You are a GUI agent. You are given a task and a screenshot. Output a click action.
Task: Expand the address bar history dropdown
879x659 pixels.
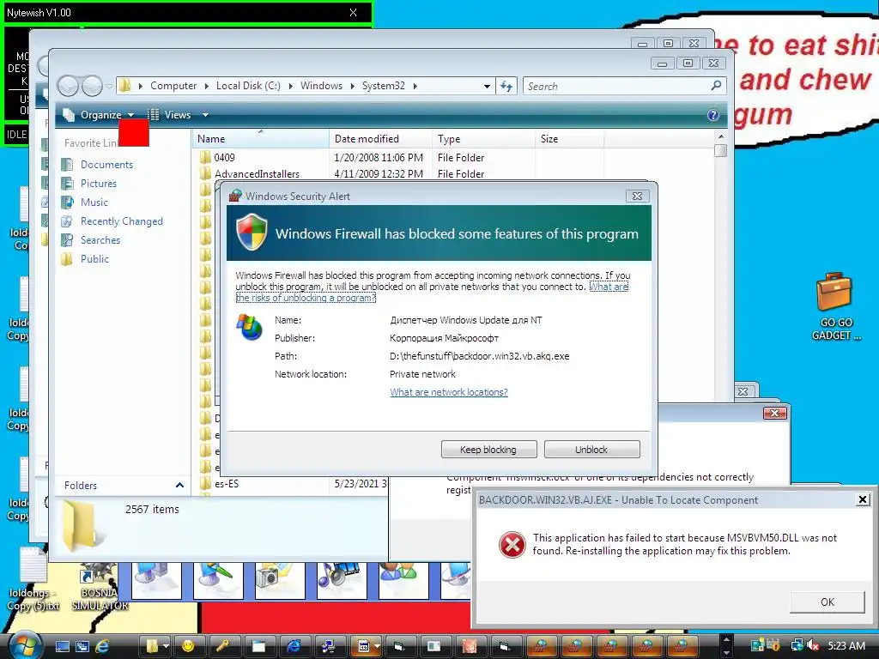[x=488, y=87]
